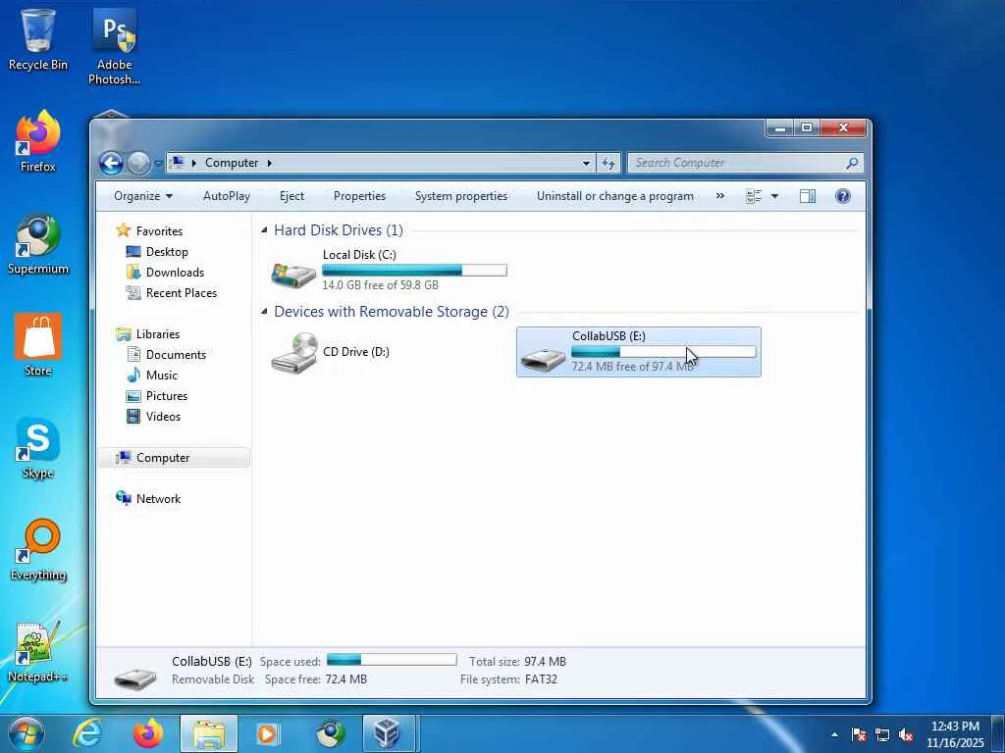The image size is (1005, 753).
Task: Collapse the Hard Disk Drives group
Action: tap(264, 229)
